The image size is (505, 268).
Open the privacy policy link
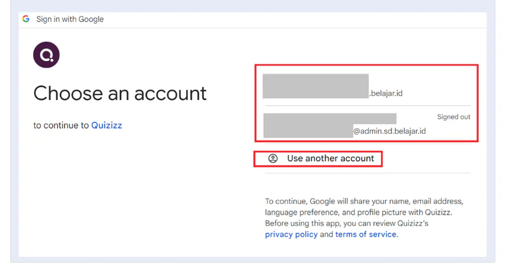[291, 234]
